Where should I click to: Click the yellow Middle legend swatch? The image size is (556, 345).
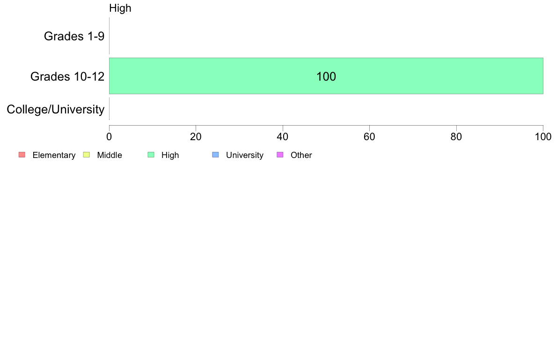tap(87, 155)
